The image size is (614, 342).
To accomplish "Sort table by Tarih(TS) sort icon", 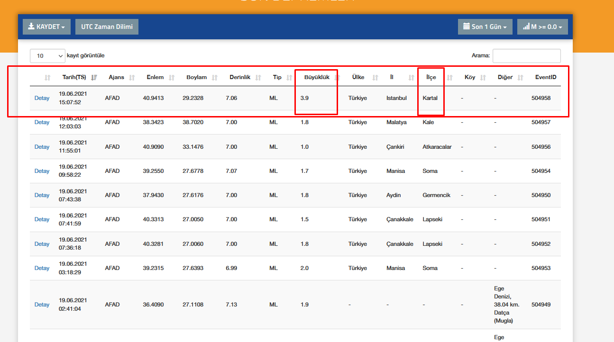I will coord(94,78).
